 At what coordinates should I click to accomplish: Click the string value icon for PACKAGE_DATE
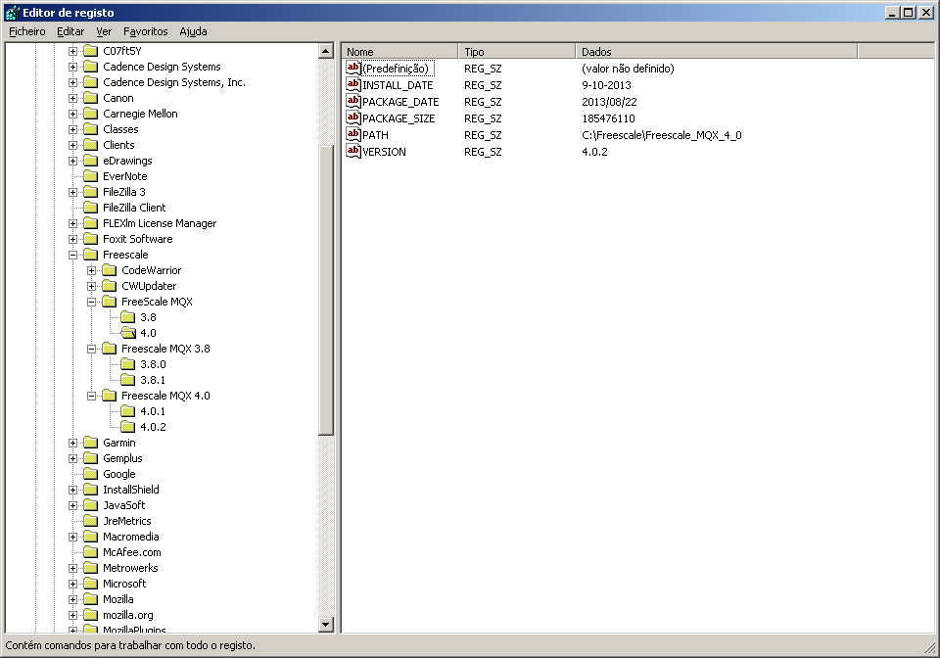(x=353, y=101)
